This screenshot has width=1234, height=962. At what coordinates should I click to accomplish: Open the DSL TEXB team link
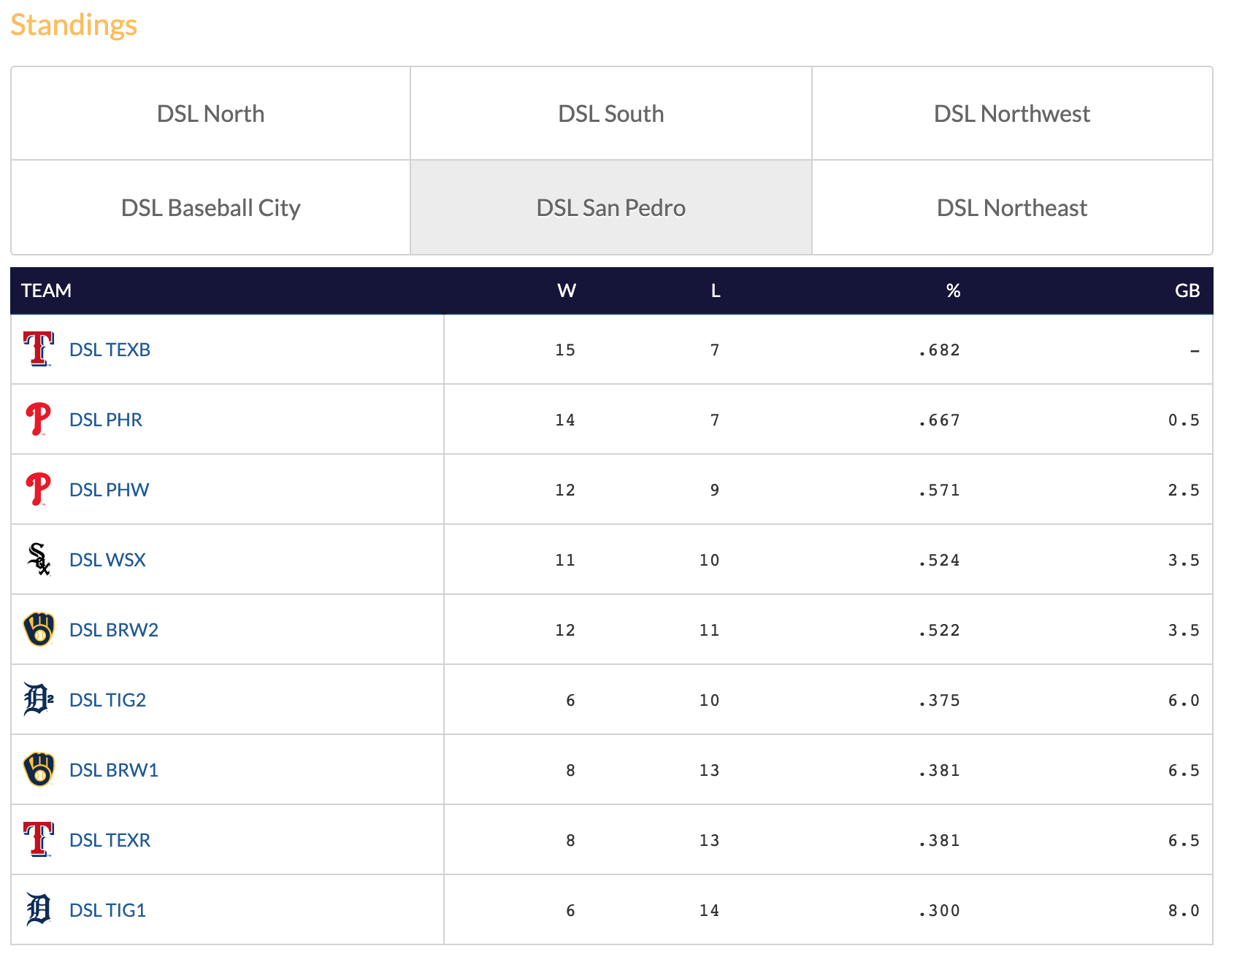[110, 350]
